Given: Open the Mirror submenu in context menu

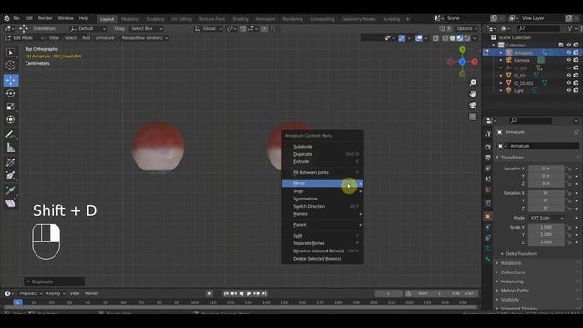Looking at the screenshot, I should tap(322, 183).
